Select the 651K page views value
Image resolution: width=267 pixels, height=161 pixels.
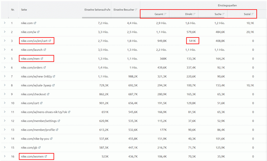tap(105, 112)
